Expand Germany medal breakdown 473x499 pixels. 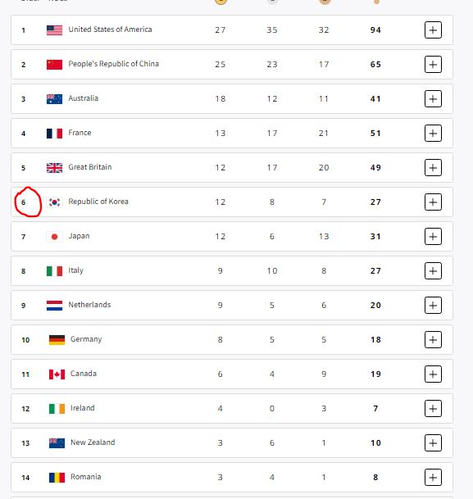(x=433, y=339)
